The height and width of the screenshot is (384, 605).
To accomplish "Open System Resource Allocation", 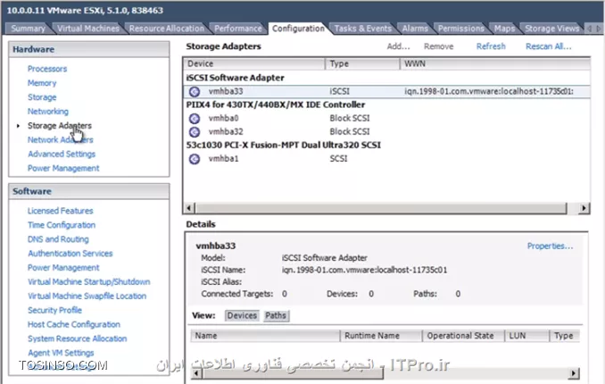I will click(x=77, y=338).
